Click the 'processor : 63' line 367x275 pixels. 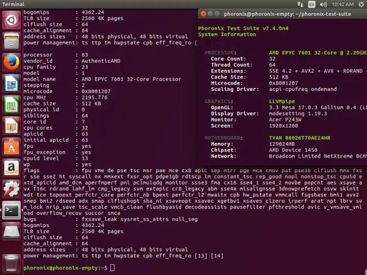pos(56,55)
